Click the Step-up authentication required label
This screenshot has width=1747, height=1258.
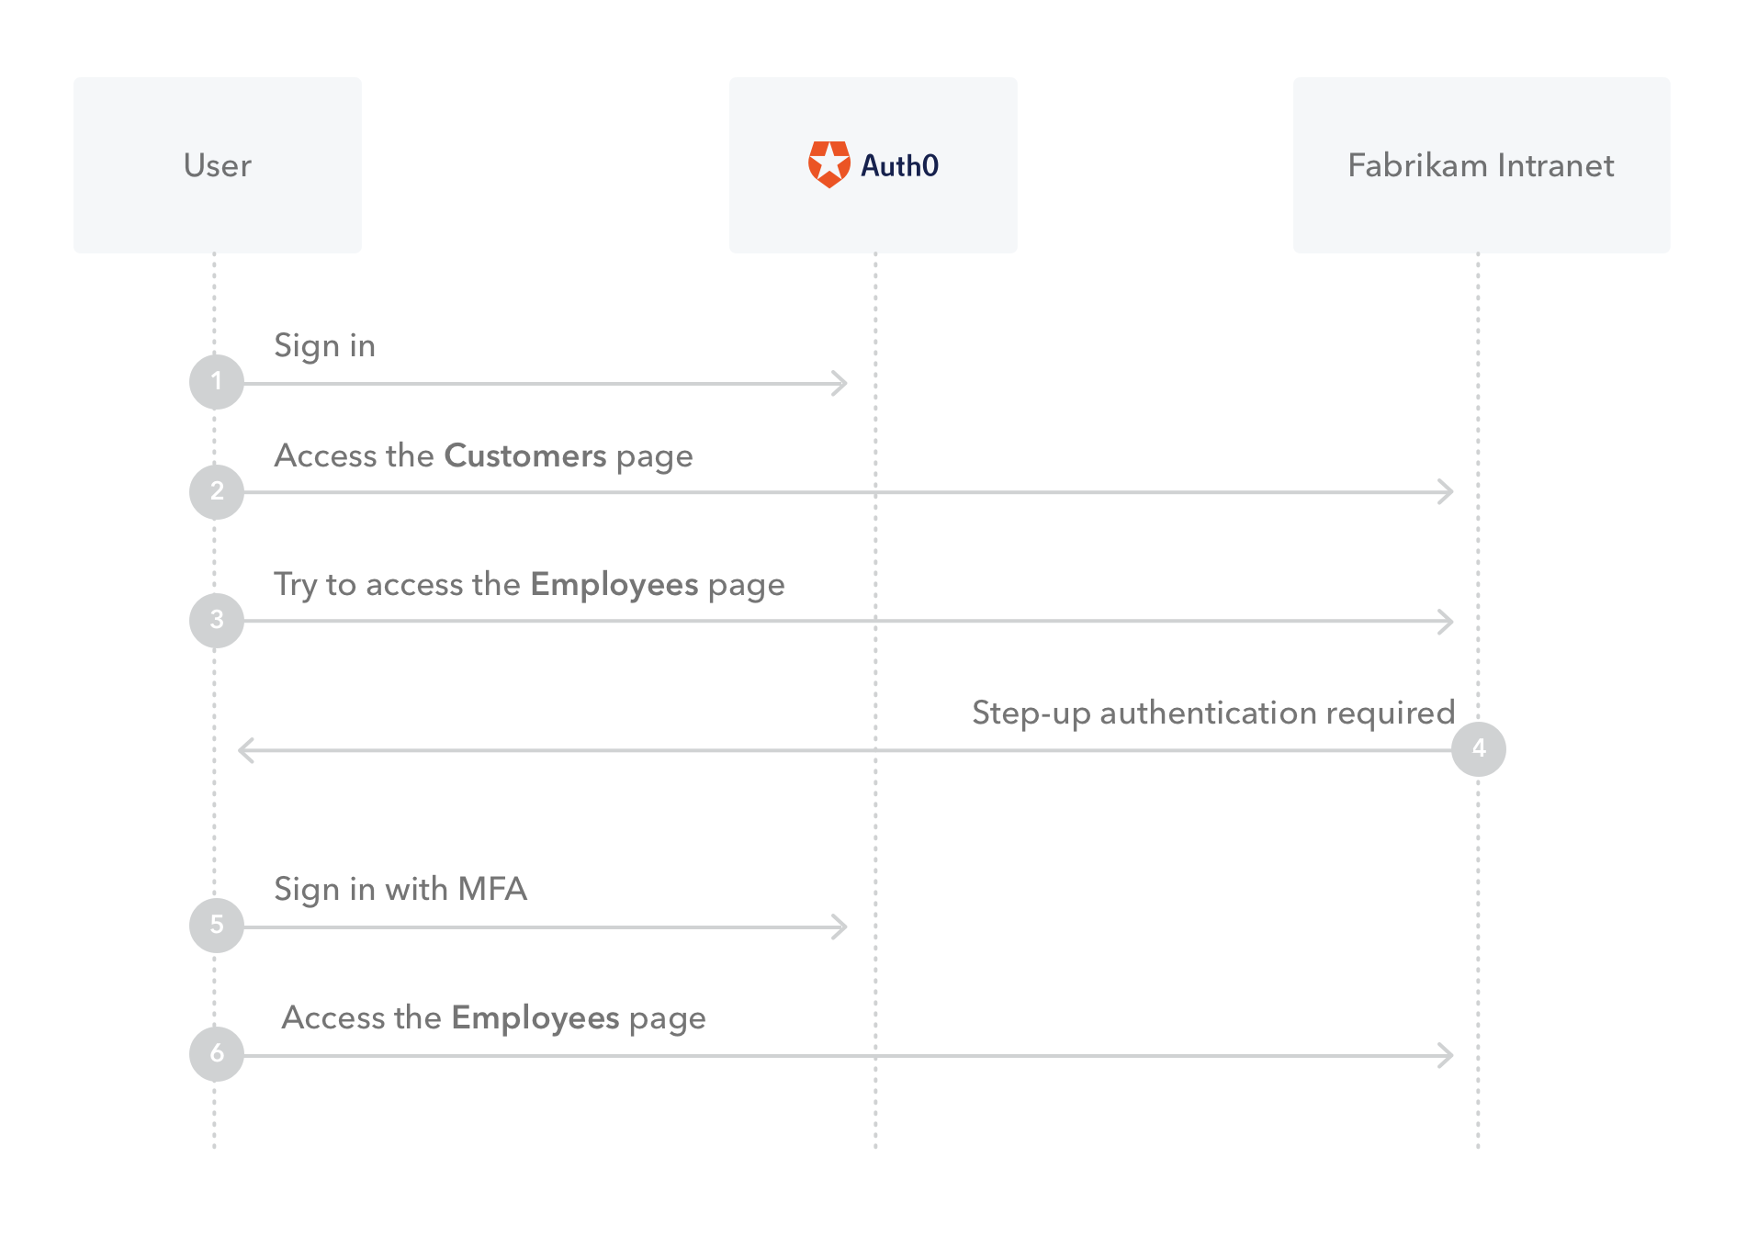(x=1213, y=713)
